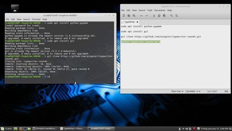Open File menu in terminal window

[x=7, y=19]
